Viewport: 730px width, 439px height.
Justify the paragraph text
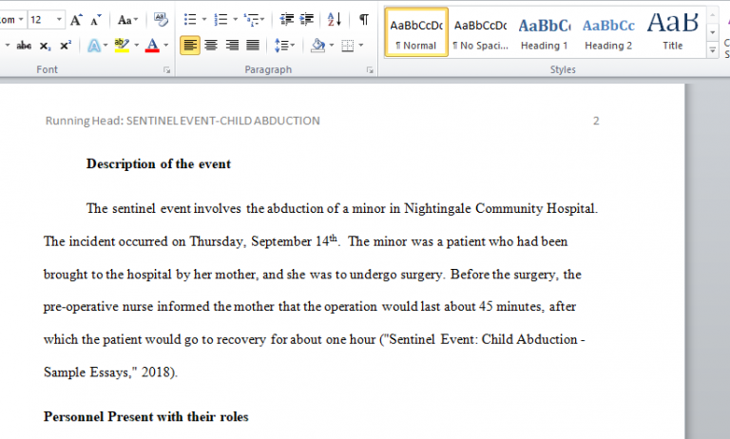pyautogui.click(x=253, y=45)
